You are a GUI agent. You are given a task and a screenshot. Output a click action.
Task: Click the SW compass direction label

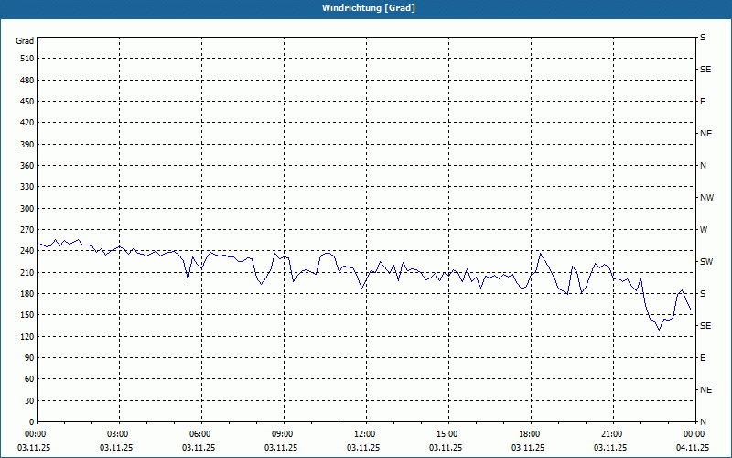[x=706, y=262]
